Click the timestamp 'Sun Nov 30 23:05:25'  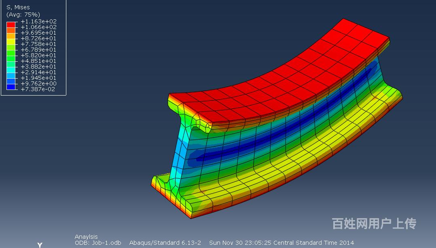pyautogui.click(x=241, y=243)
